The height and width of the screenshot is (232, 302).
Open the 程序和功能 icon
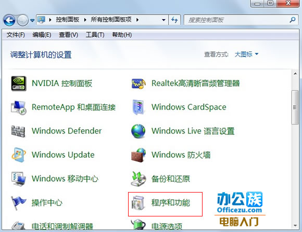pyautogui.click(x=138, y=202)
